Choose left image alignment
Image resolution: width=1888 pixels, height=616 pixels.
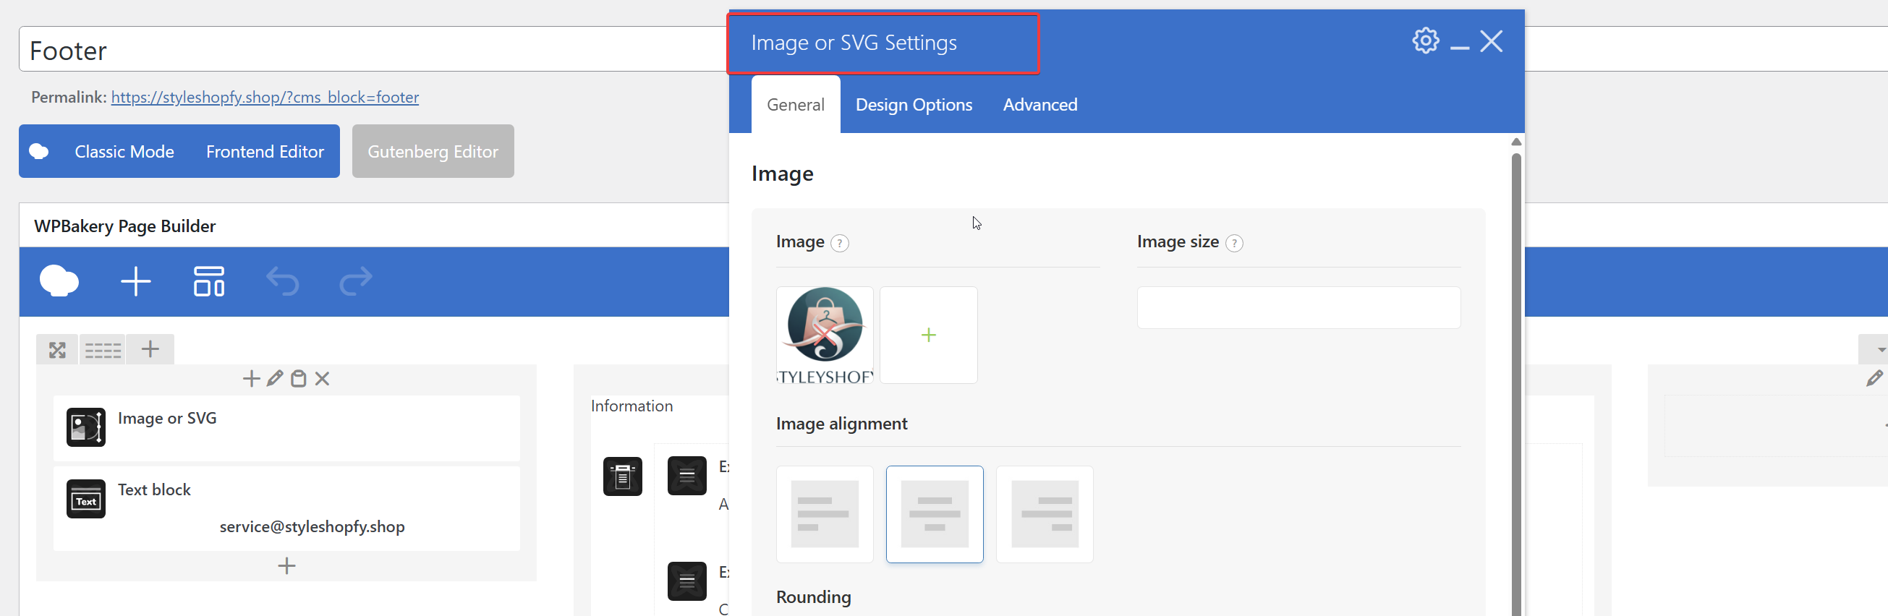point(825,514)
